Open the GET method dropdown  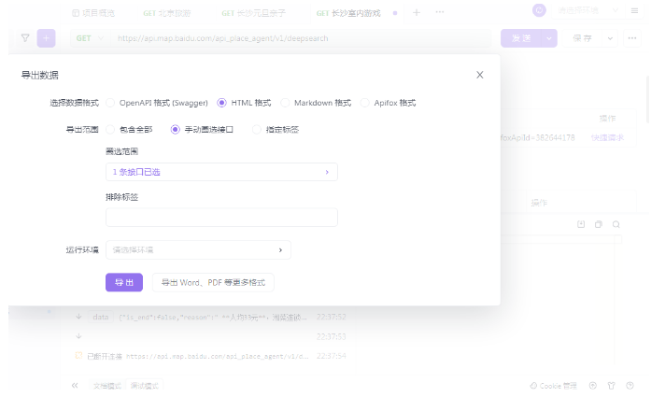tap(90, 38)
